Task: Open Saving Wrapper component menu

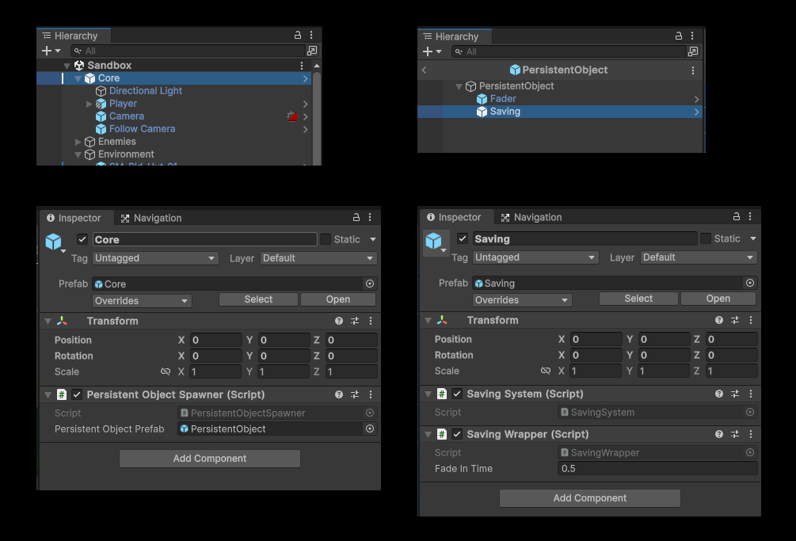Action: (x=751, y=434)
